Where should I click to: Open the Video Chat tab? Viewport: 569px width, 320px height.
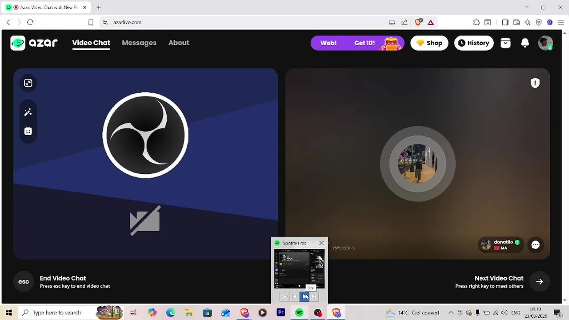(91, 43)
